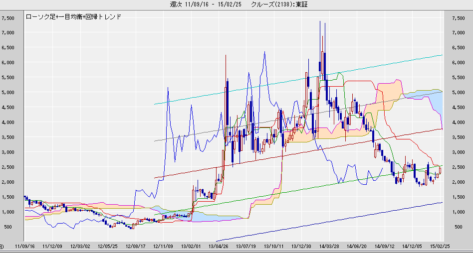Click the '13/04/26' date axis label
The width and height of the screenshot is (473, 253).
pos(218,246)
